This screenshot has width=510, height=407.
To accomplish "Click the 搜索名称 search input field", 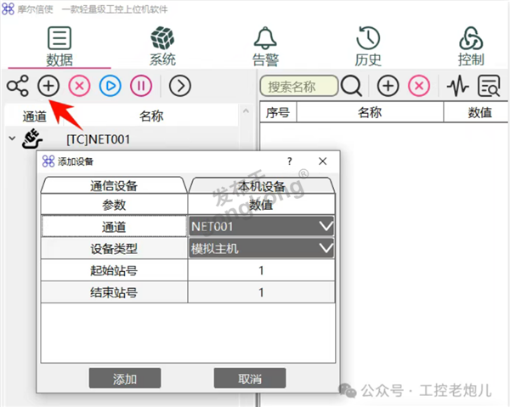I will [297, 86].
